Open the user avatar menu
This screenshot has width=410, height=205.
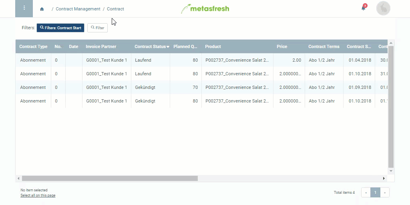coord(383,8)
